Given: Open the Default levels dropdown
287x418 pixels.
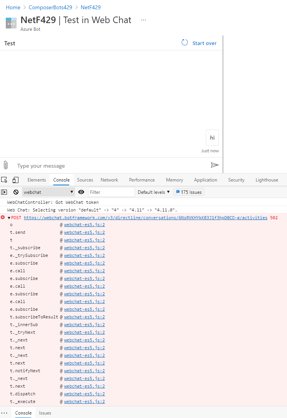Looking at the screenshot, I should pos(154,192).
